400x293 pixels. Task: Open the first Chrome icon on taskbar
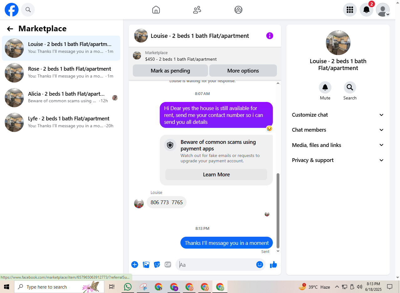point(158,287)
